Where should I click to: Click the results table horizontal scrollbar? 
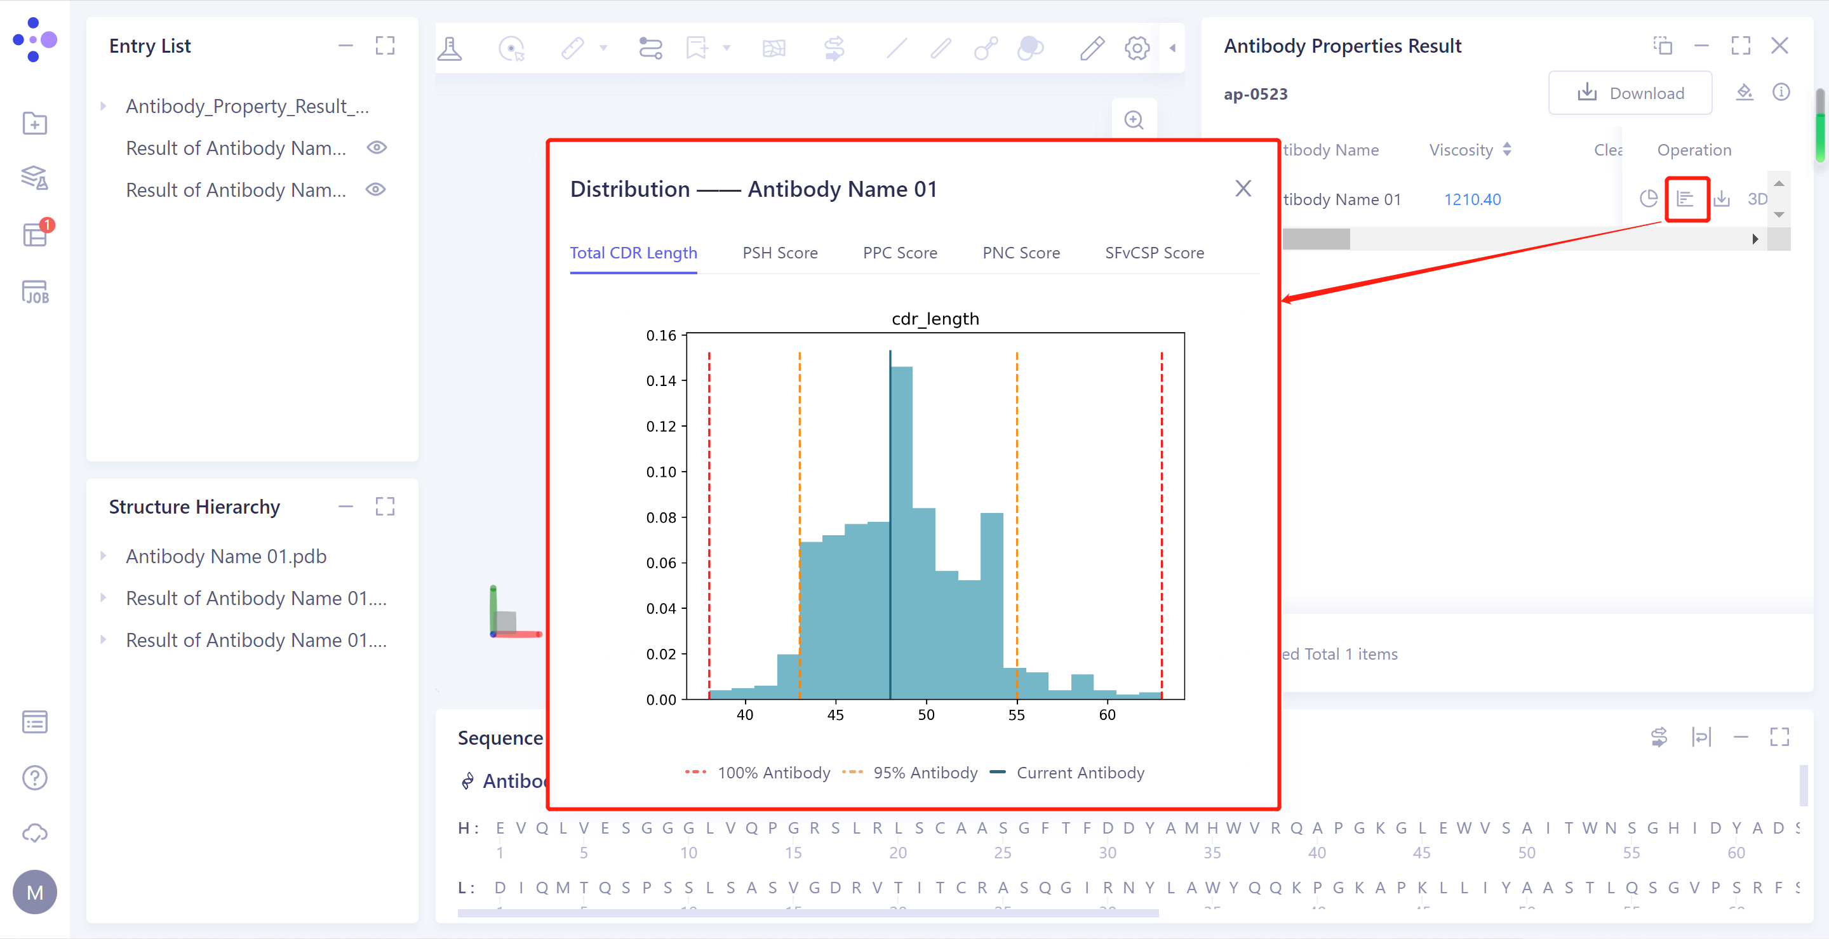pos(1316,239)
